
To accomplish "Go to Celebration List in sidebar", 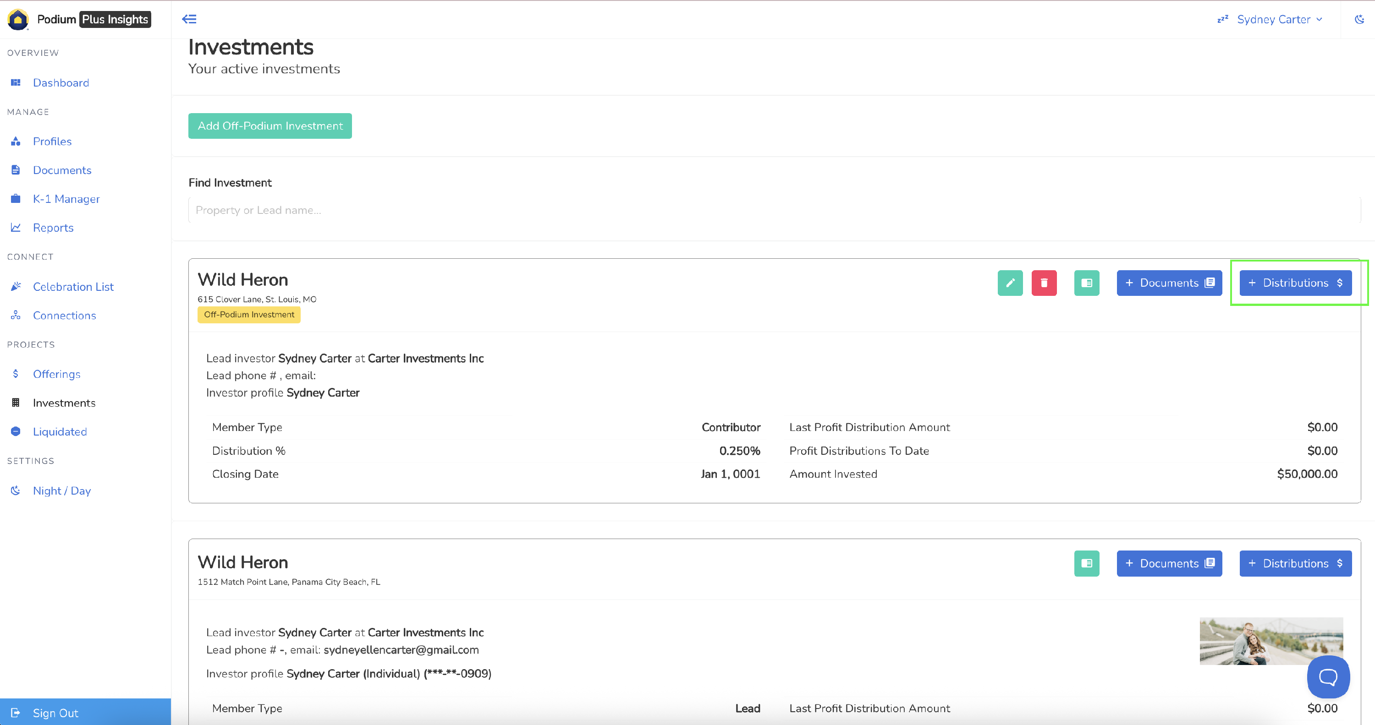I will click(x=73, y=287).
